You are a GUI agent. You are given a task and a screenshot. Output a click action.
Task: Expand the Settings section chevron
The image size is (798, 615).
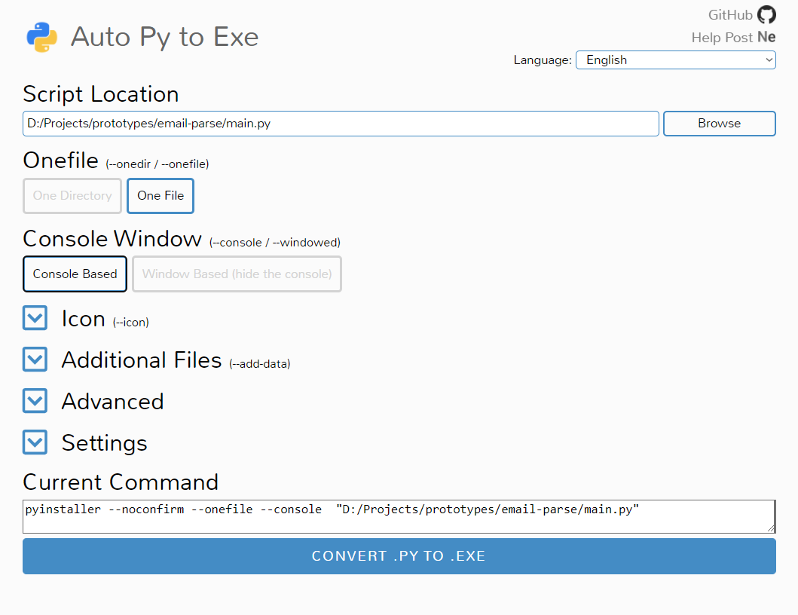tap(35, 442)
